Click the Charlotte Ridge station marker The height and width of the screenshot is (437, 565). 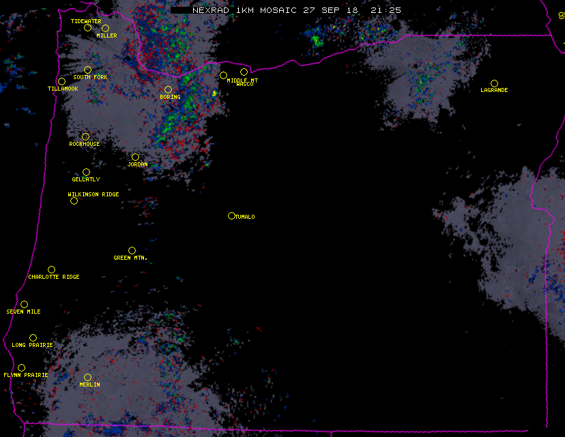click(x=51, y=269)
